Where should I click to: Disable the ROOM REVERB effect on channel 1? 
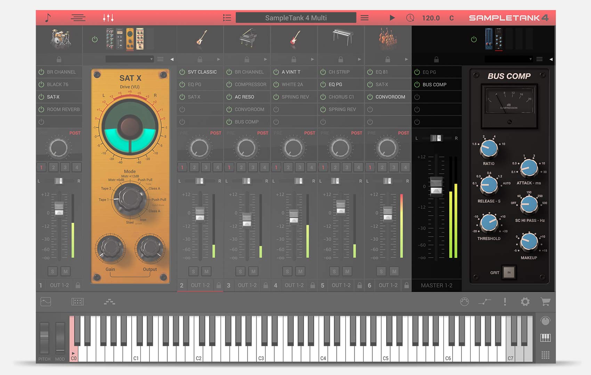pyautogui.click(x=41, y=109)
